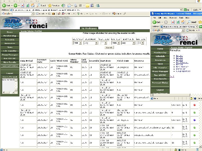Open the History icon in main toolbar

coord(63,5)
